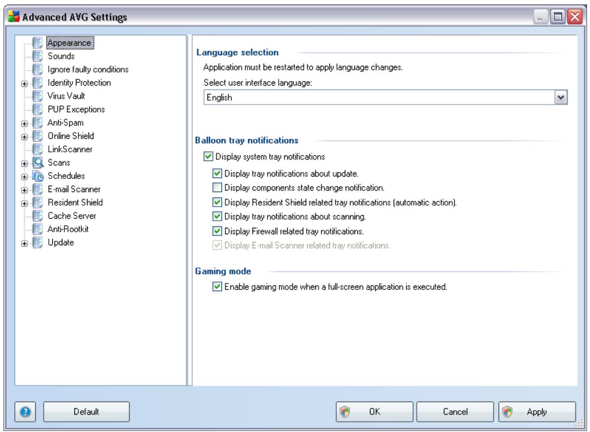The image size is (590, 432).
Task: Click the Virus Vault node icon
Action: (38, 96)
